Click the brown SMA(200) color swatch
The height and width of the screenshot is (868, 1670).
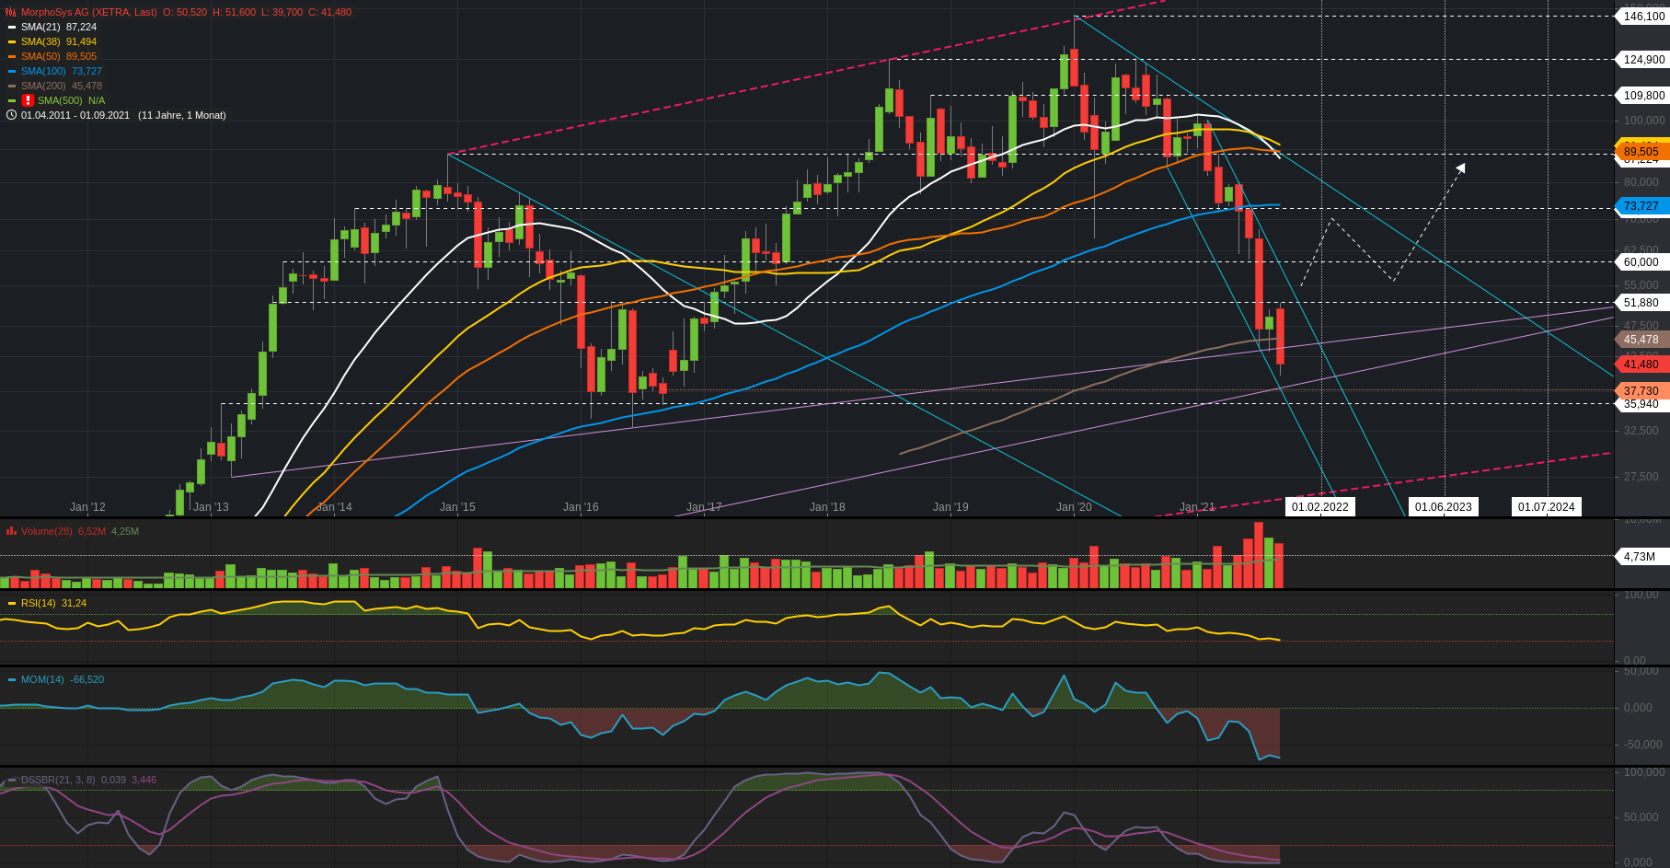(x=12, y=86)
